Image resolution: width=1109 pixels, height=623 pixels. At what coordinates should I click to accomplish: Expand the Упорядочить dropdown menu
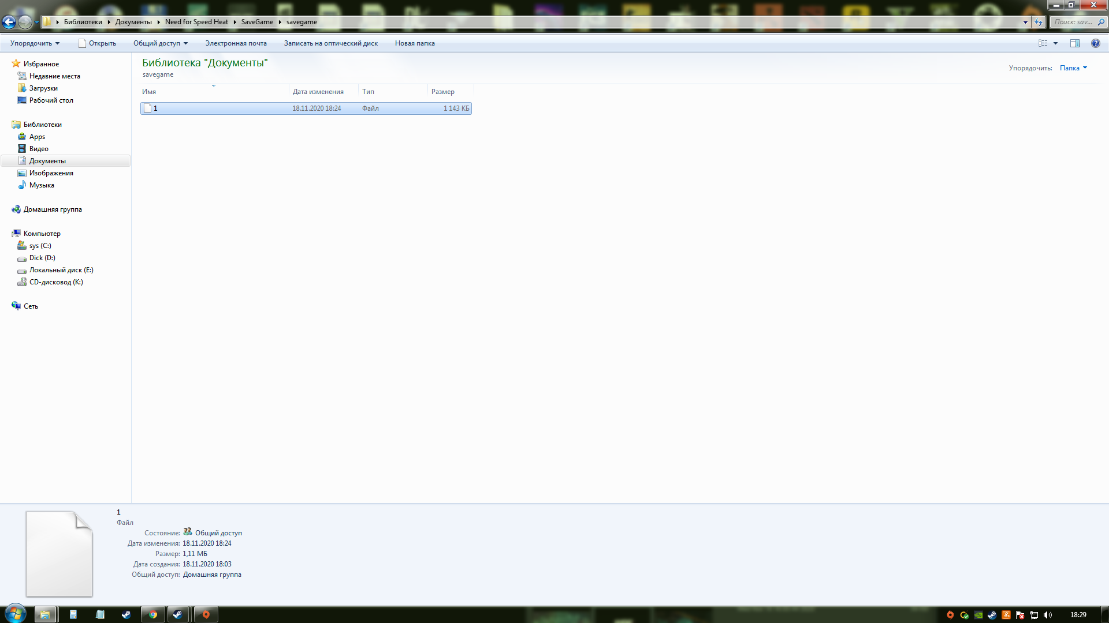tap(35, 43)
